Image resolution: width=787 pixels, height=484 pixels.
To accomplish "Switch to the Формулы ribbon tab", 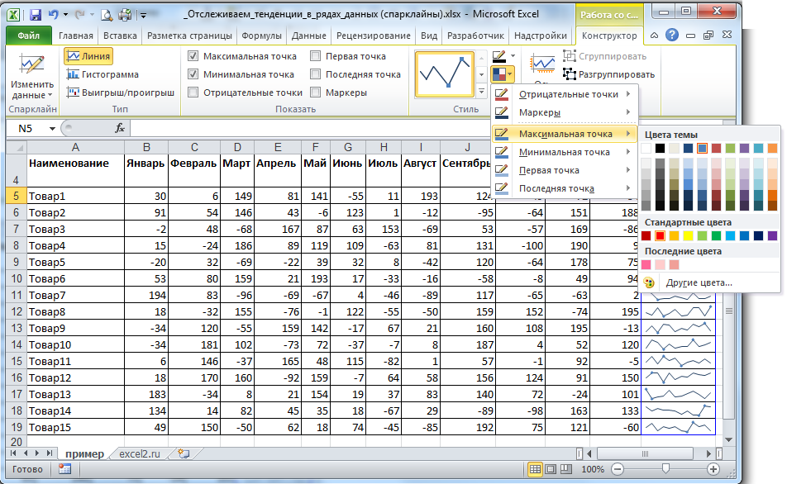I will point(261,36).
